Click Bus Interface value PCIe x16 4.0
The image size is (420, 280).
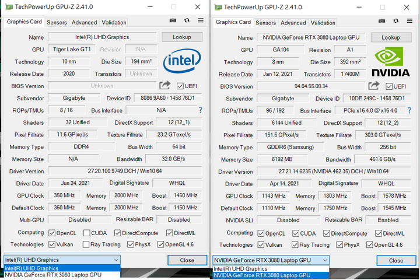tap(370, 111)
